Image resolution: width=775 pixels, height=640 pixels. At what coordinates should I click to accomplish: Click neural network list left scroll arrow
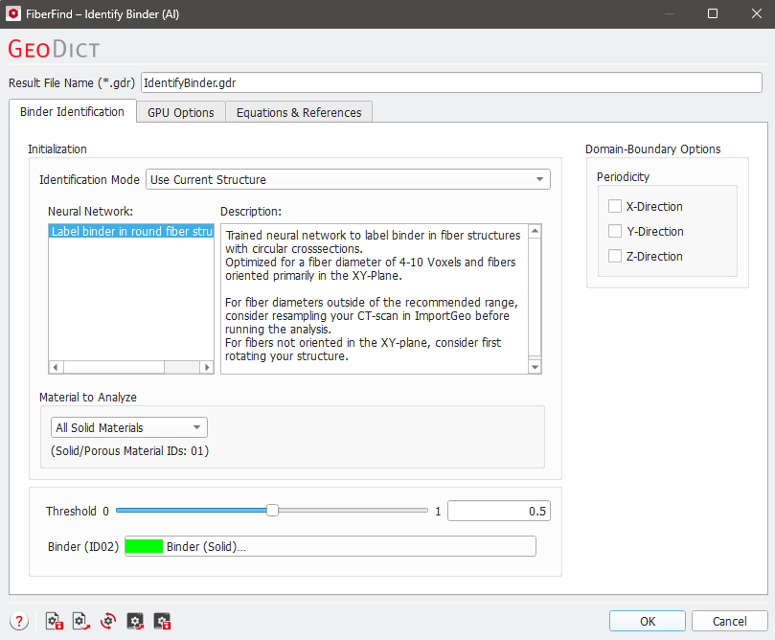coord(56,367)
